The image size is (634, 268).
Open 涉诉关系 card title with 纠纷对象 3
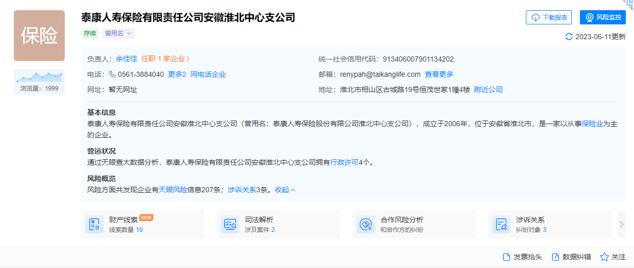coord(530,220)
